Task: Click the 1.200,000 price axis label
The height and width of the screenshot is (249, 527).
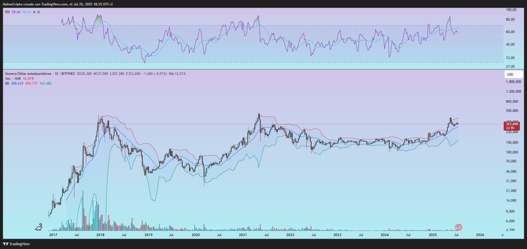Action: point(514,92)
